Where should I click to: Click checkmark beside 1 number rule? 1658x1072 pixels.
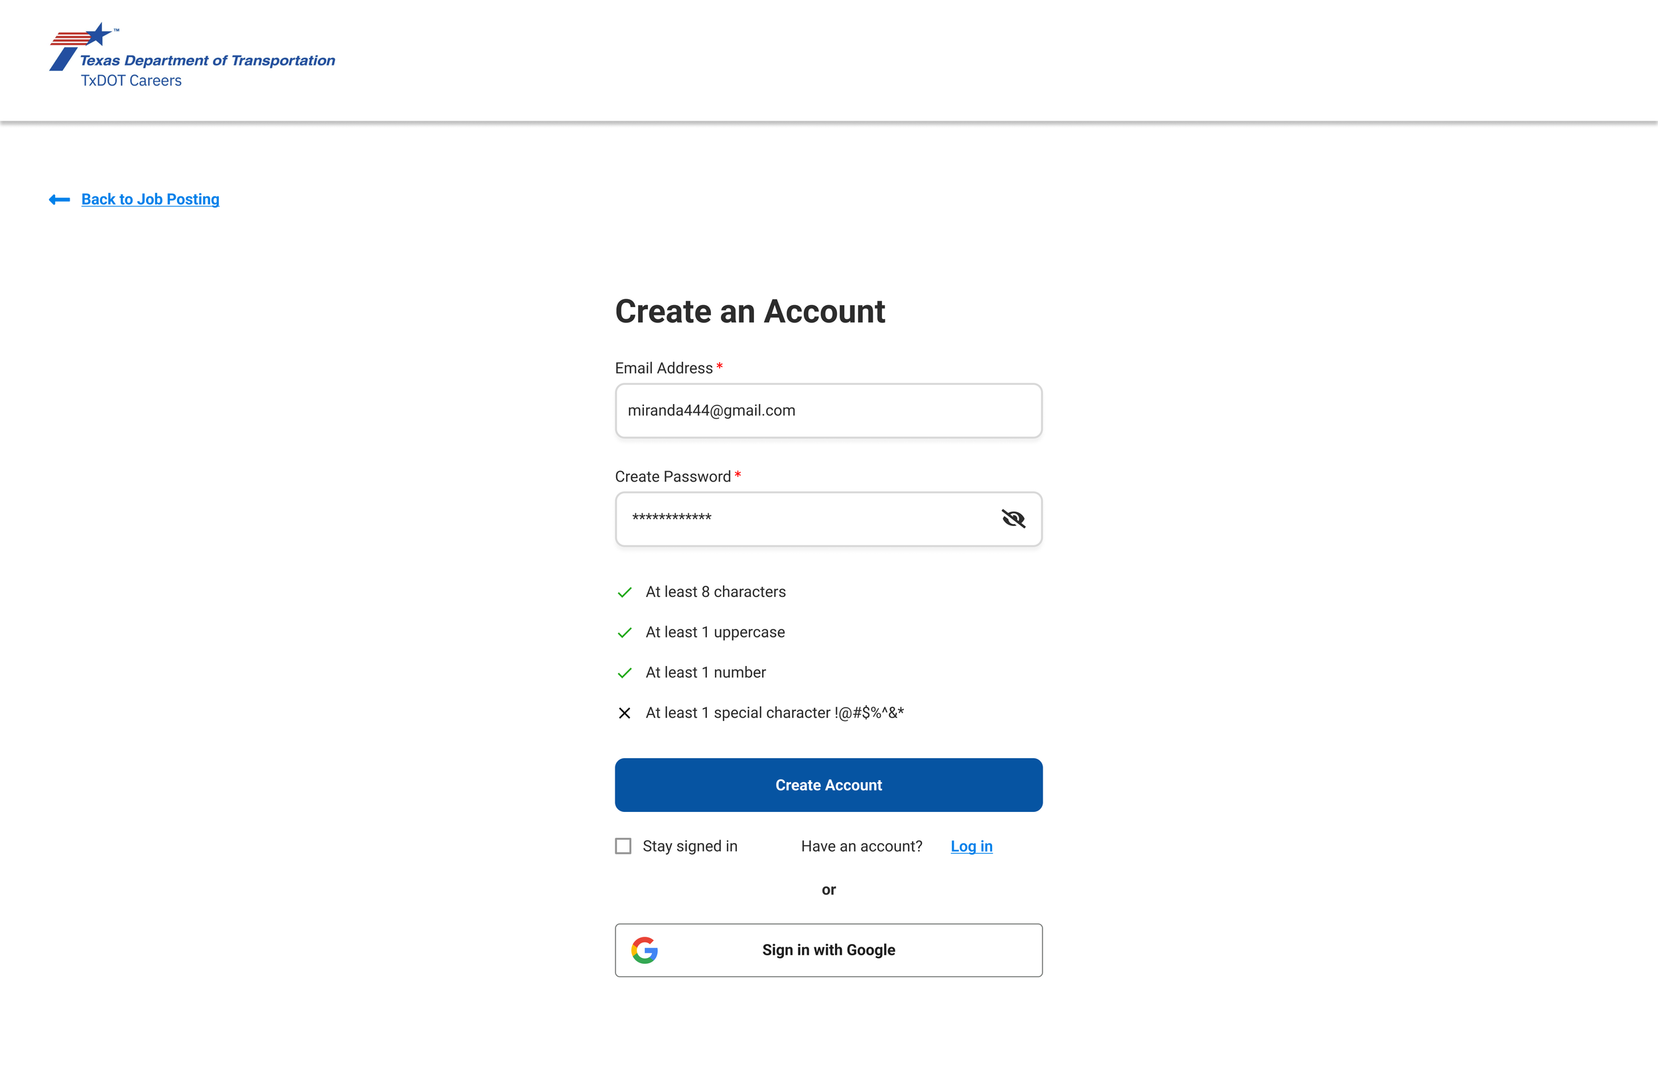click(624, 673)
